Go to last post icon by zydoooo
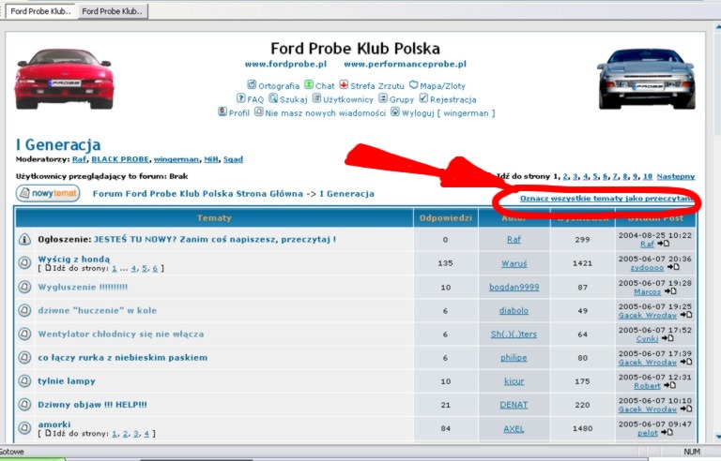Screen dimensions: 721x461 [673, 267]
